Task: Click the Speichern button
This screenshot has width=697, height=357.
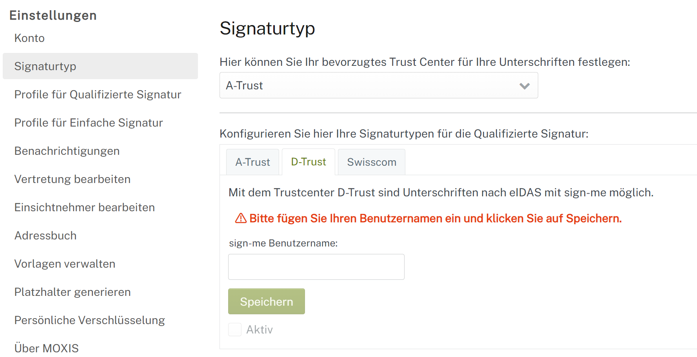Action: pos(266,301)
